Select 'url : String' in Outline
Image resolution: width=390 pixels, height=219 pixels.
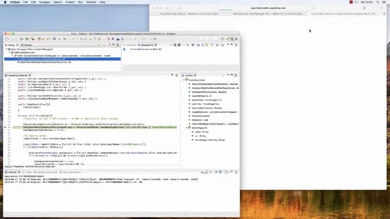click(x=200, y=136)
